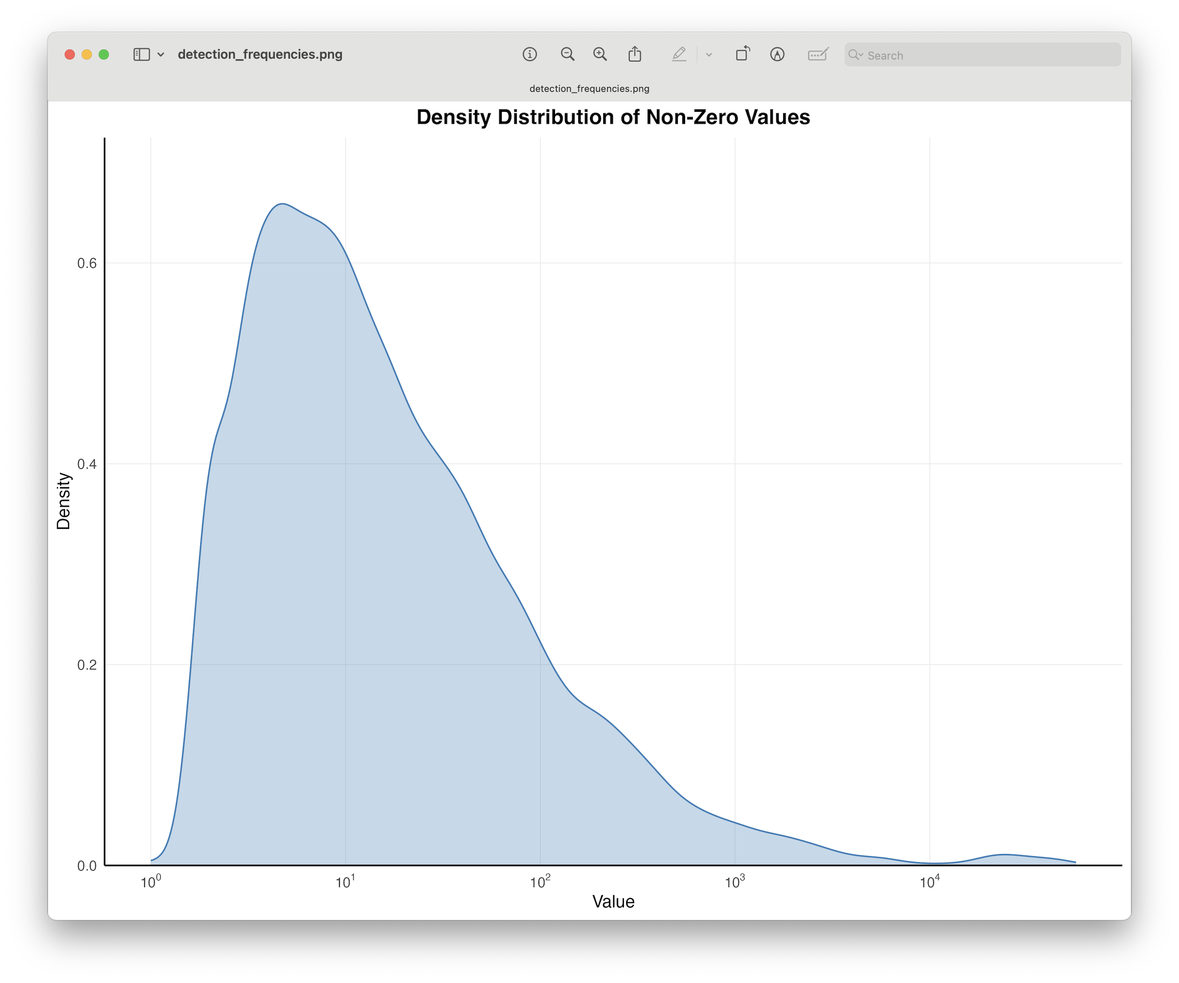Click the 10^0 x-axis tick label
This screenshot has width=1179, height=983.
tap(151, 882)
